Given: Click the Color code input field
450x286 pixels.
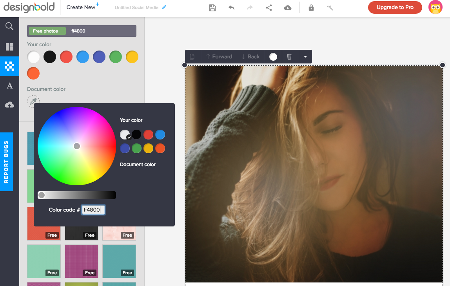Looking at the screenshot, I should pos(93,210).
